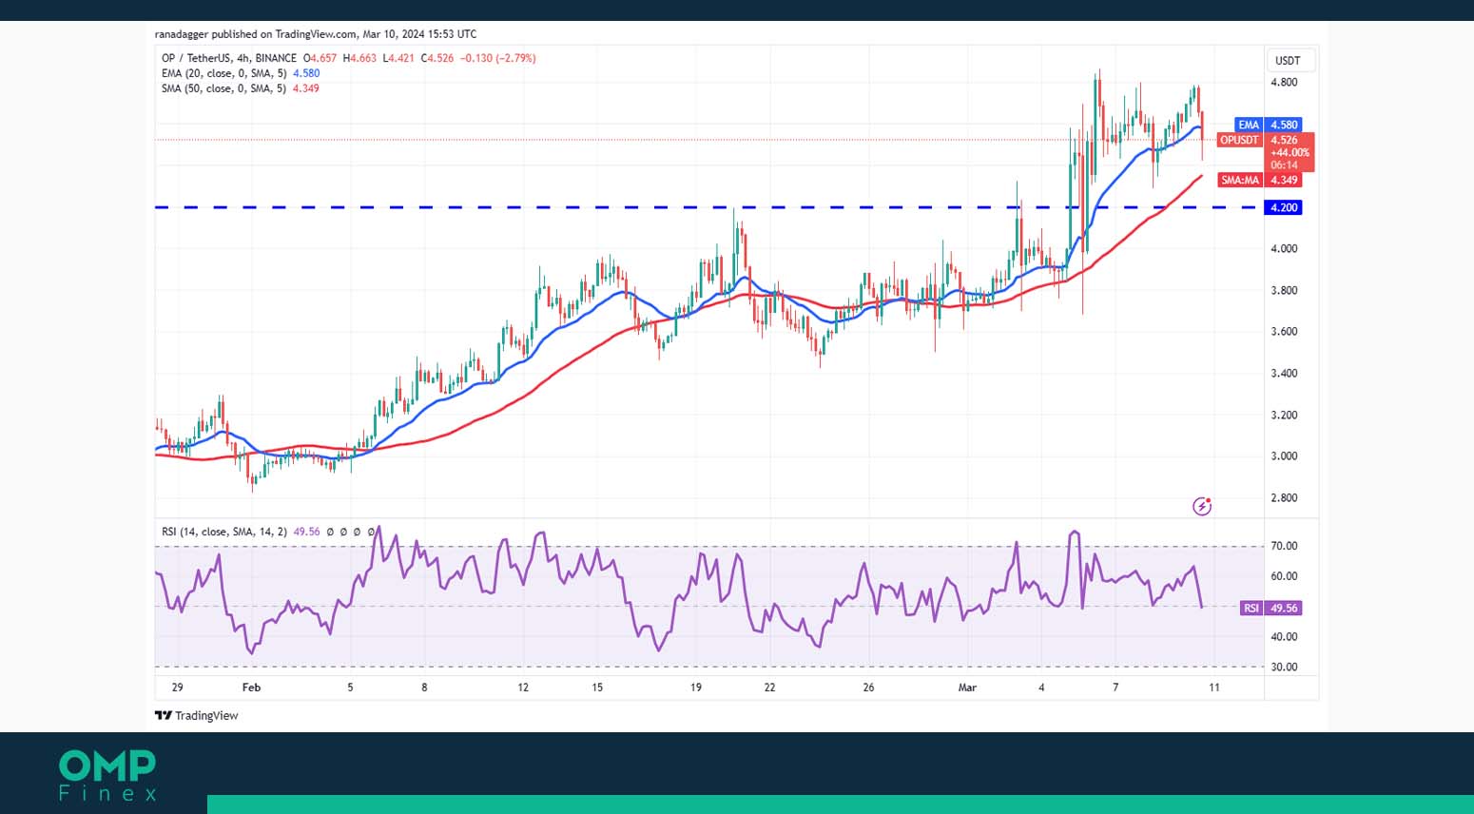Click the RSI 49.56 value label

[x=1270, y=608]
